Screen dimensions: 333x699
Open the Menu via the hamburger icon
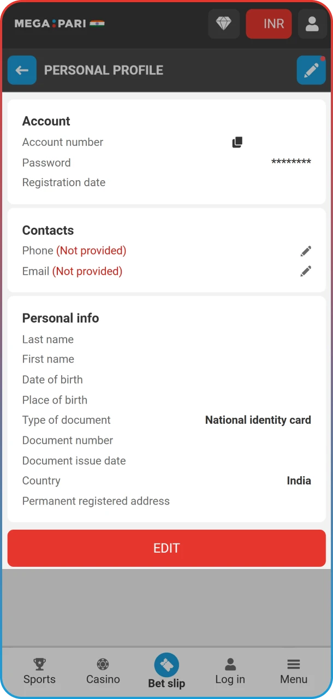tap(293, 663)
